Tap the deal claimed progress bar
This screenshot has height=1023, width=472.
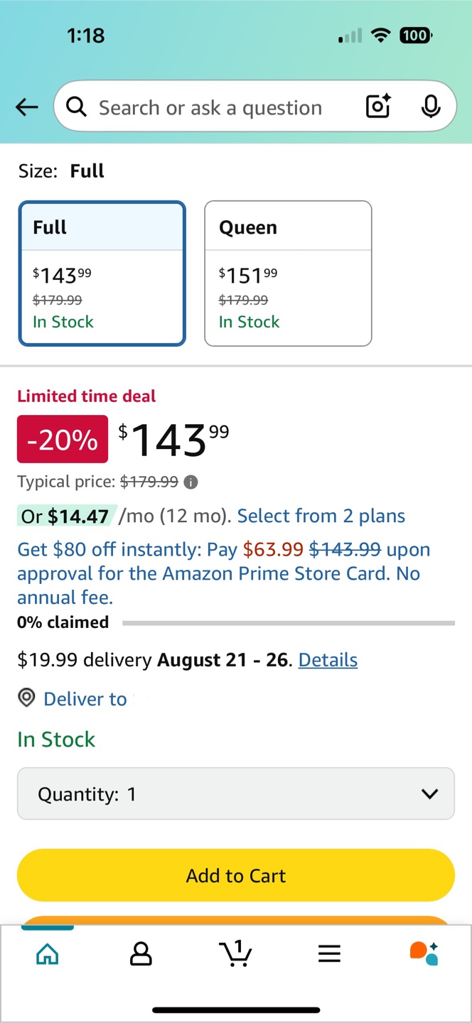(x=289, y=623)
